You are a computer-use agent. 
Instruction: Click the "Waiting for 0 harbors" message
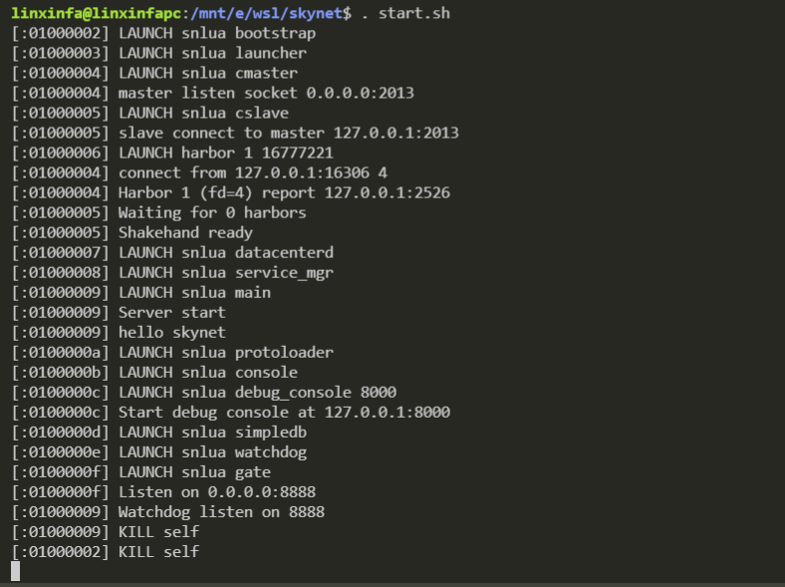(212, 212)
